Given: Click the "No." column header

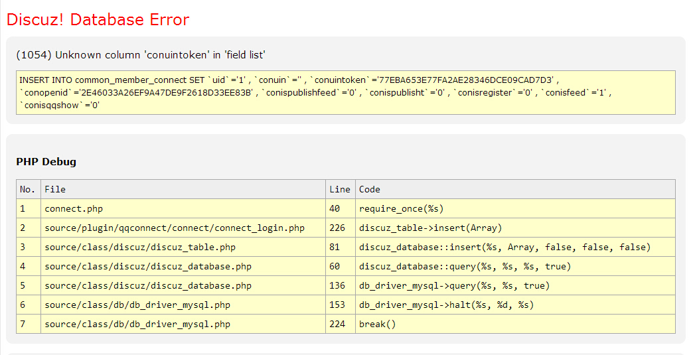Looking at the screenshot, I should click(28, 189).
